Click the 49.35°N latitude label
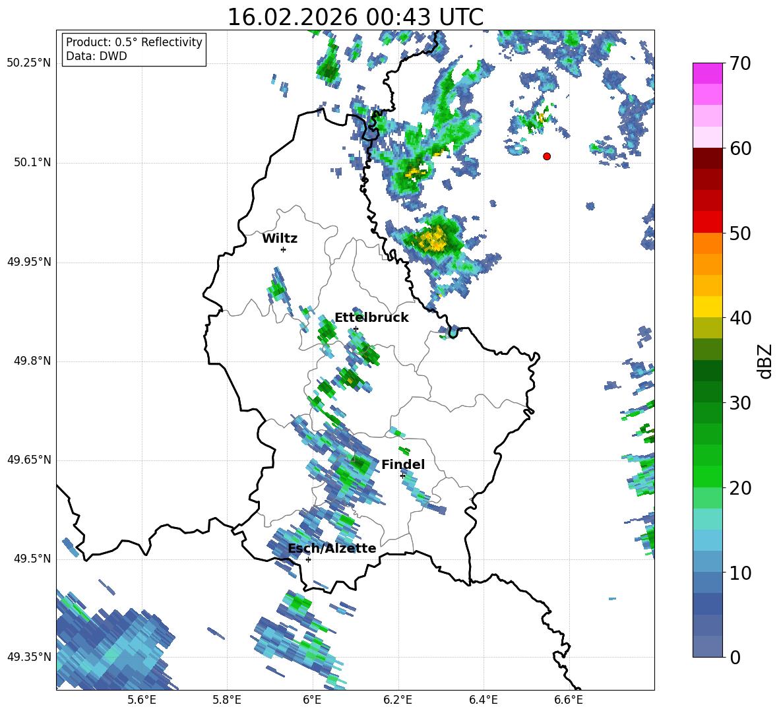The height and width of the screenshot is (713, 781). coord(29,657)
